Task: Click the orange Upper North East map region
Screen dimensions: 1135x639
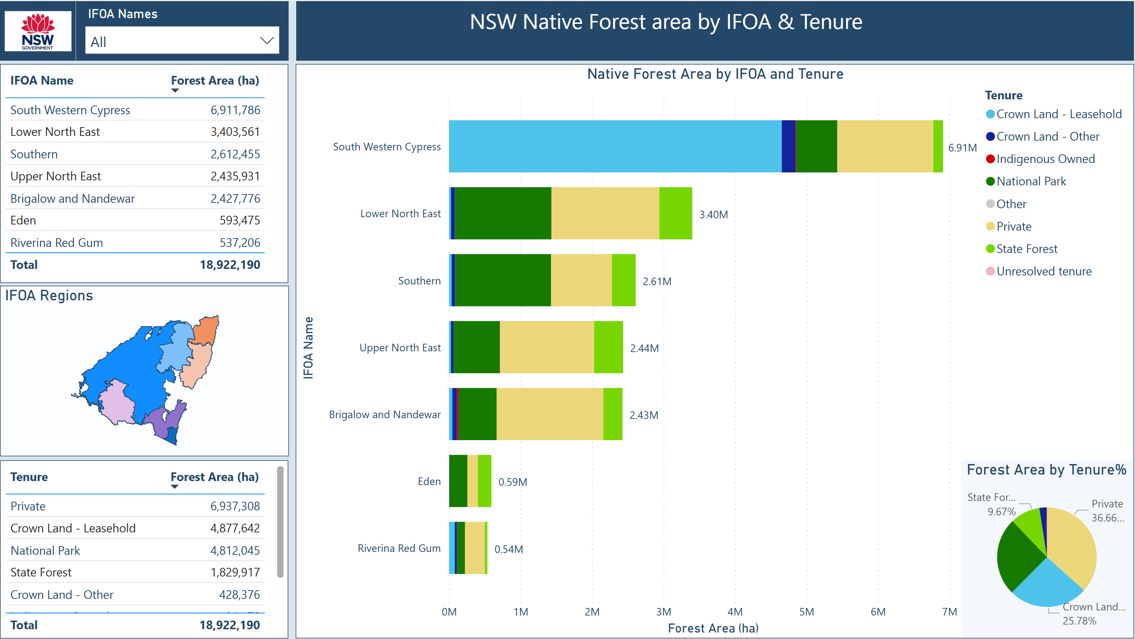Action: (x=207, y=330)
